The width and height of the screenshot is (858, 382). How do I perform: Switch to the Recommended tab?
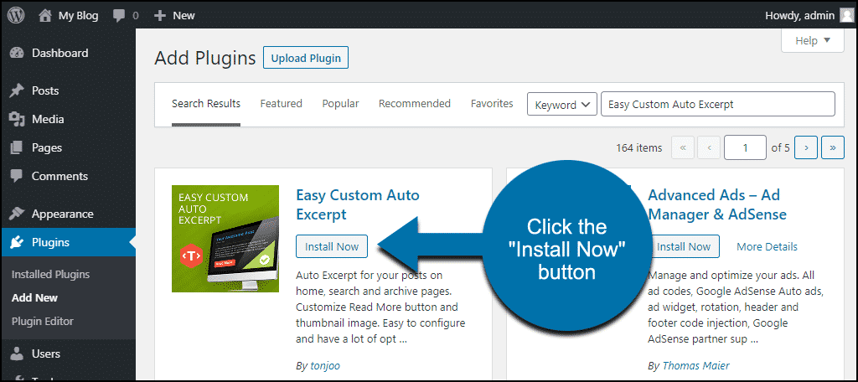coord(415,103)
